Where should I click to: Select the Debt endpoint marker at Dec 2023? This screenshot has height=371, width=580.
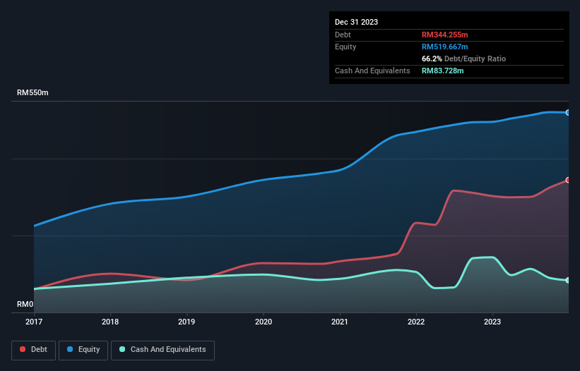click(568, 180)
